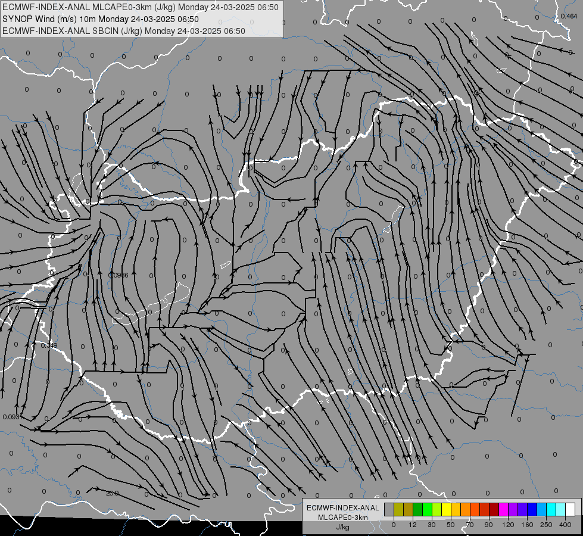The image size is (583, 536).
Task: Click the pure blue legend swatch
Action: [532, 509]
